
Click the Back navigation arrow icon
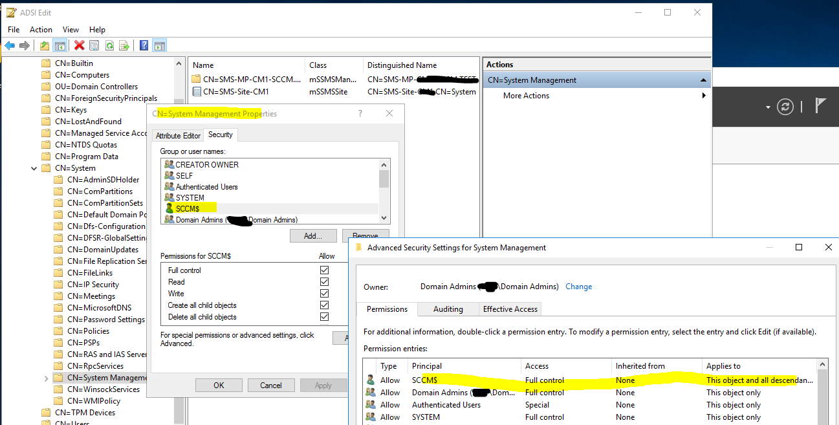[9, 45]
